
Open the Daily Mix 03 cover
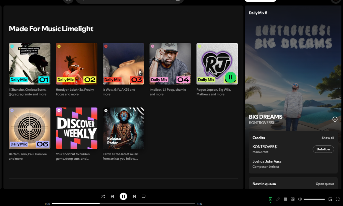click(123, 64)
